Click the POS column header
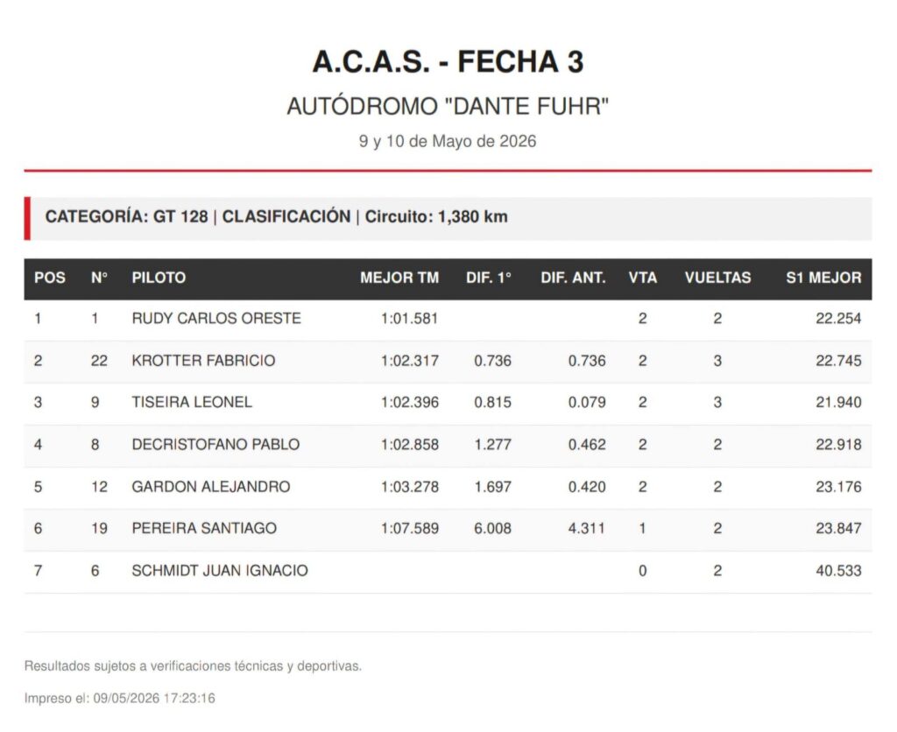 50,278
